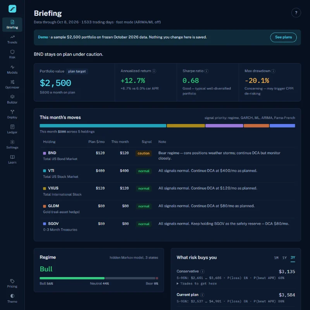Click the Total US Bond Market subtitle

60,159
